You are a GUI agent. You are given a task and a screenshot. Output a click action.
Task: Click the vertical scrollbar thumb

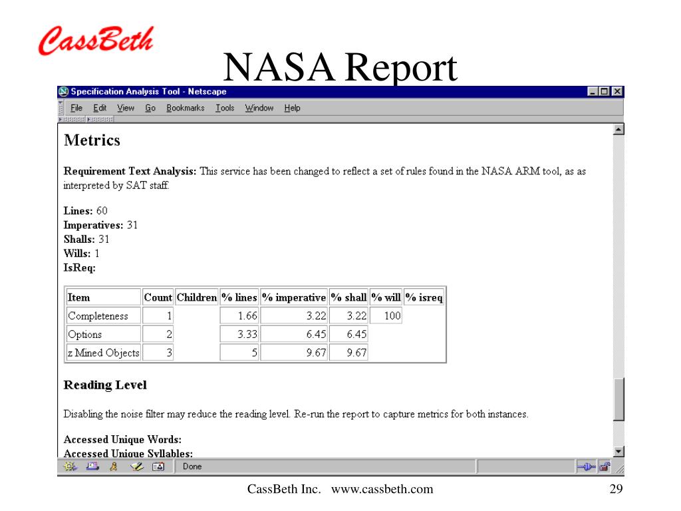[618, 399]
